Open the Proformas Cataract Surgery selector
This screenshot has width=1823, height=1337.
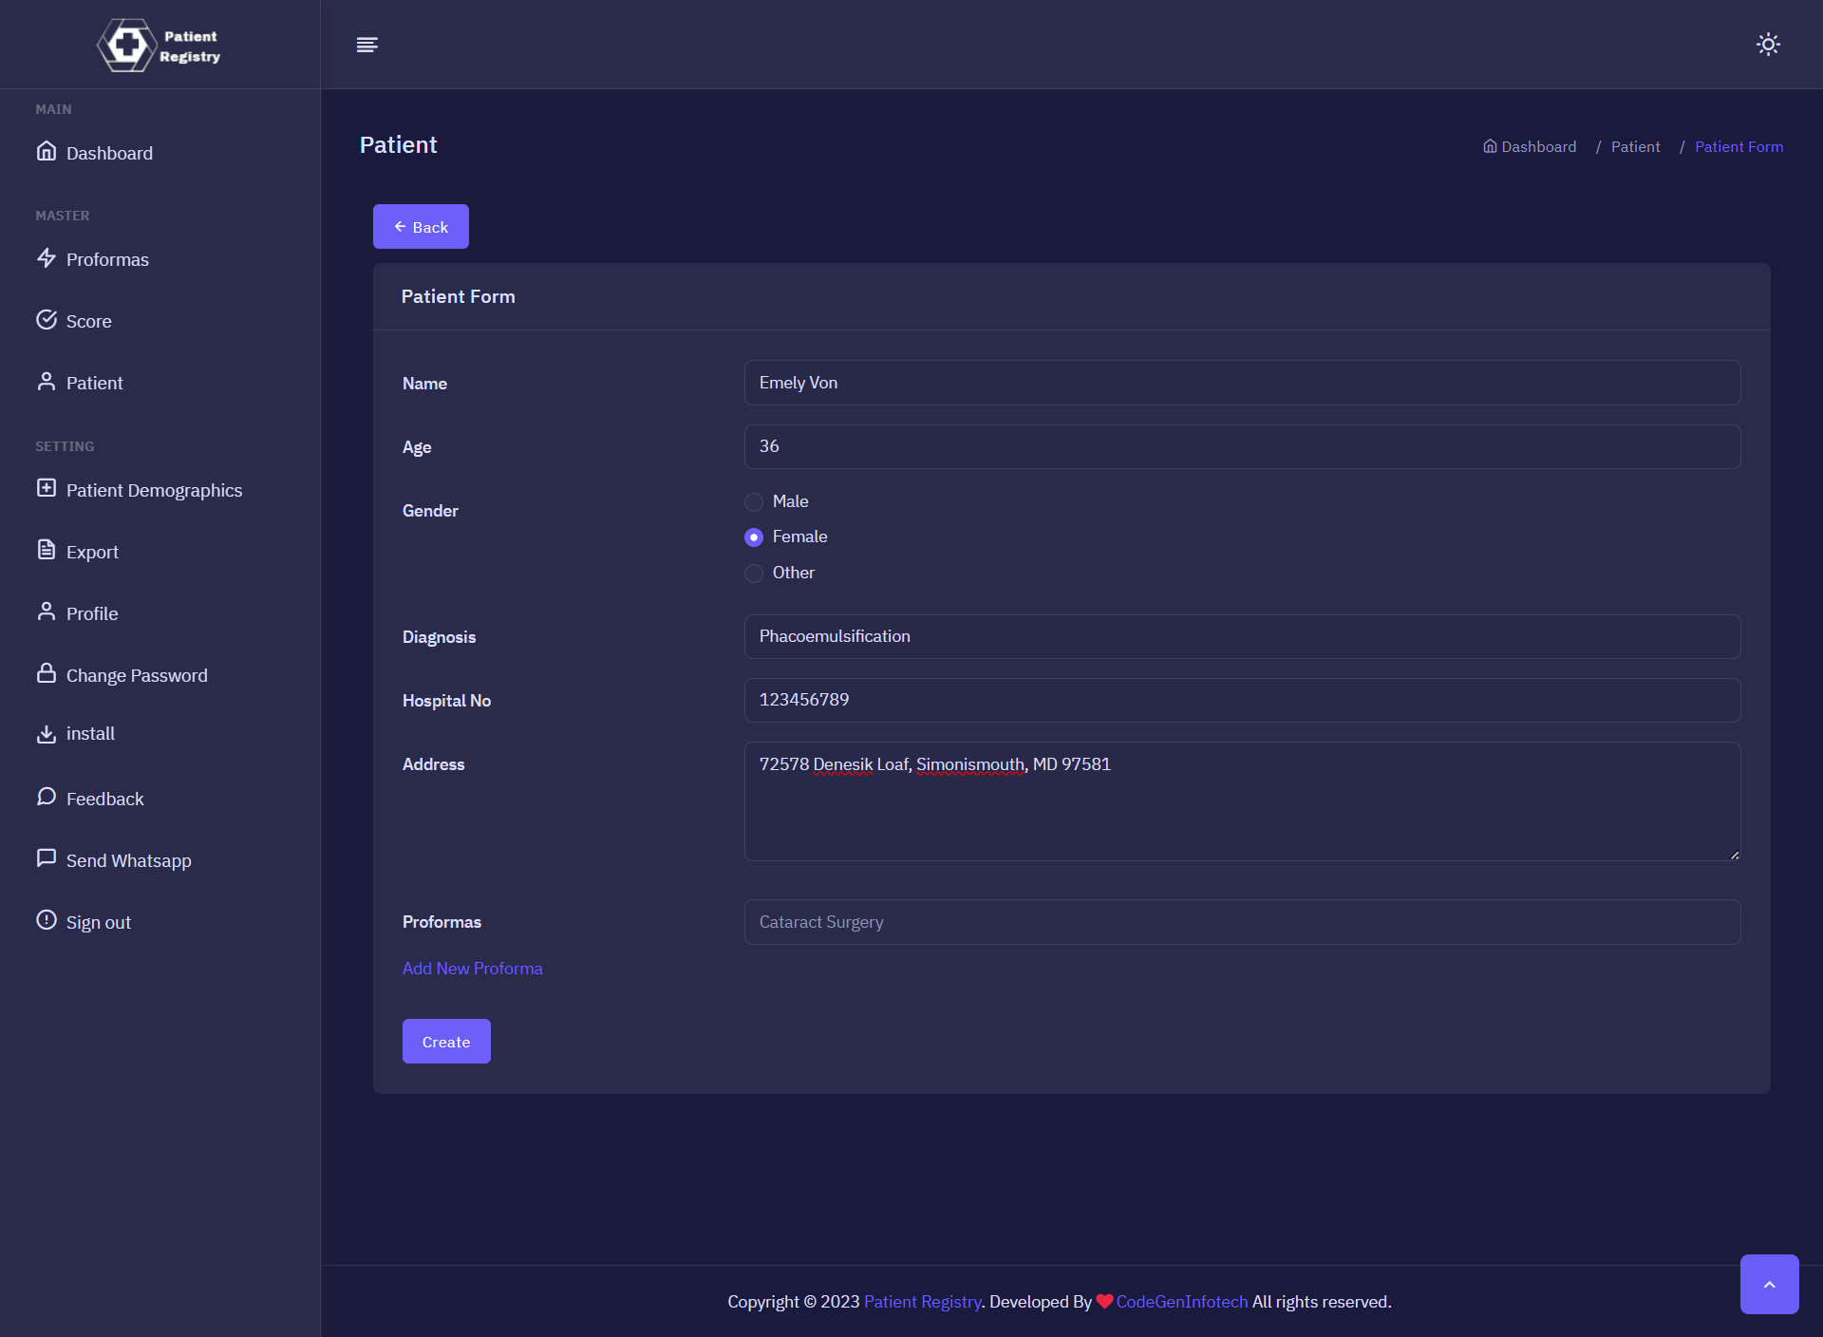1241,922
